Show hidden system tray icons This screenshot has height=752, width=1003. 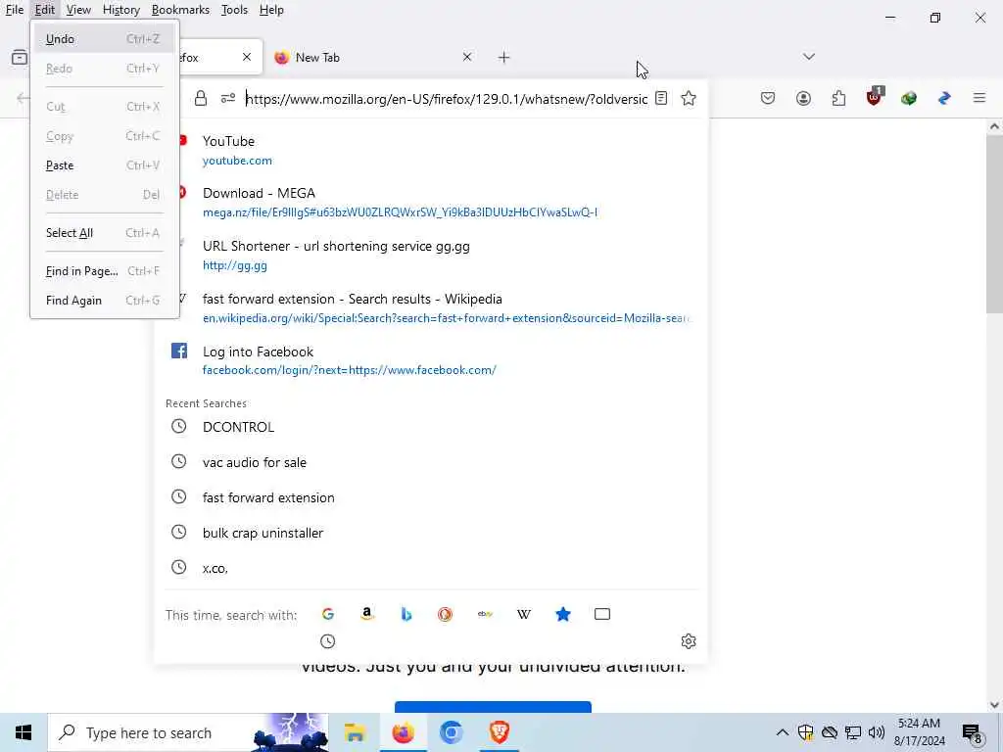(x=783, y=732)
